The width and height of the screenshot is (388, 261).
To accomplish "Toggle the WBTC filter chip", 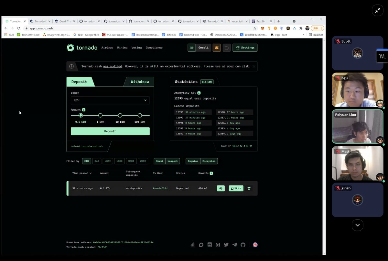I will pyautogui.click(x=143, y=161).
